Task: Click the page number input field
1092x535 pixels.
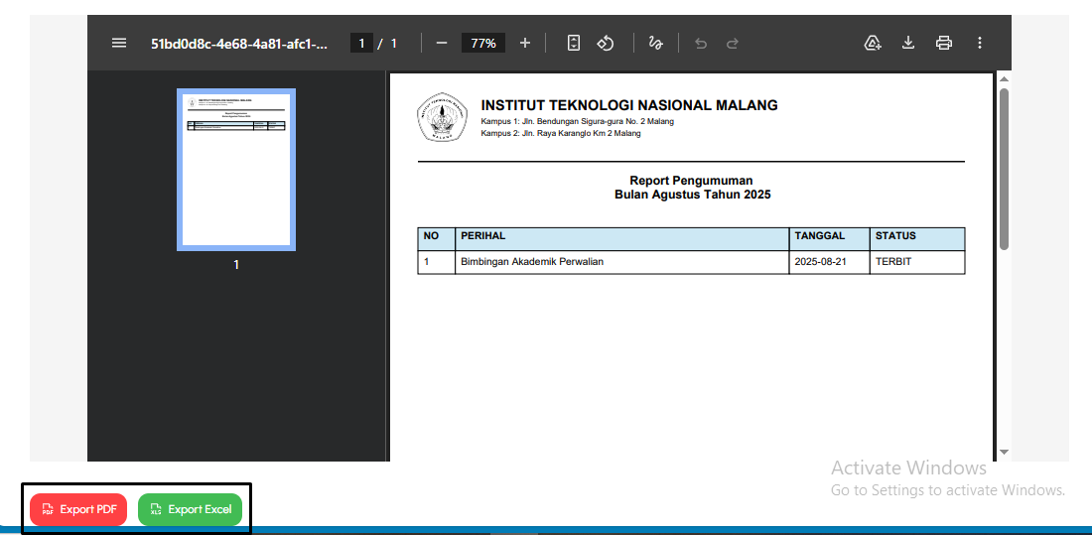Action: [361, 44]
